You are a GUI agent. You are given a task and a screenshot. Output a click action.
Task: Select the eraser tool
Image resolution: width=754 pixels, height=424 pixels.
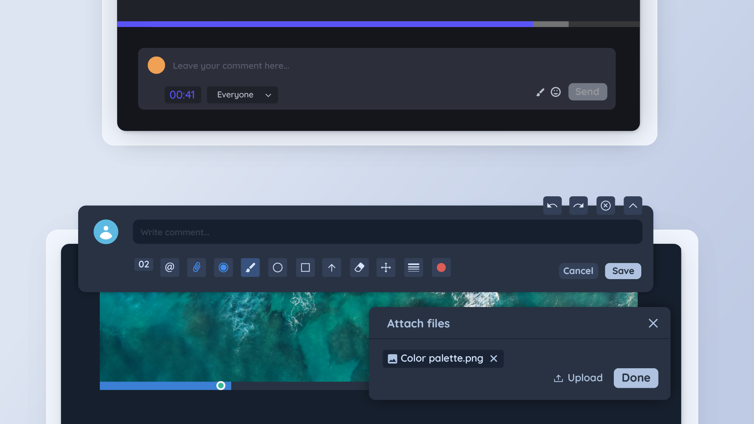[x=359, y=268]
